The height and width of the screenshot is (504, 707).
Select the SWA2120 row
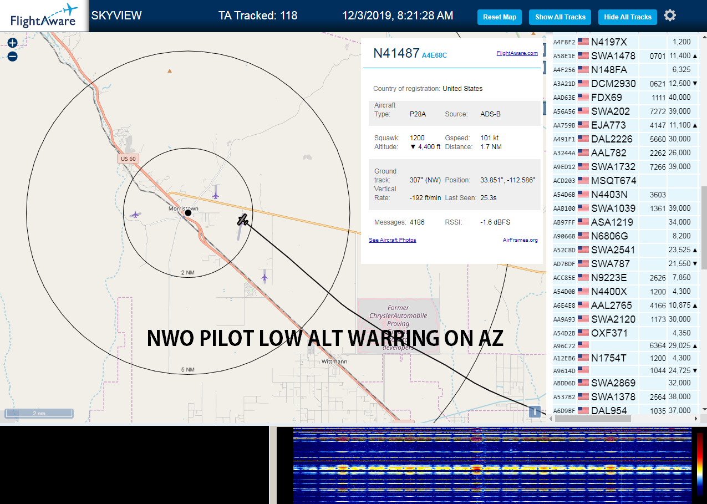[625, 319]
